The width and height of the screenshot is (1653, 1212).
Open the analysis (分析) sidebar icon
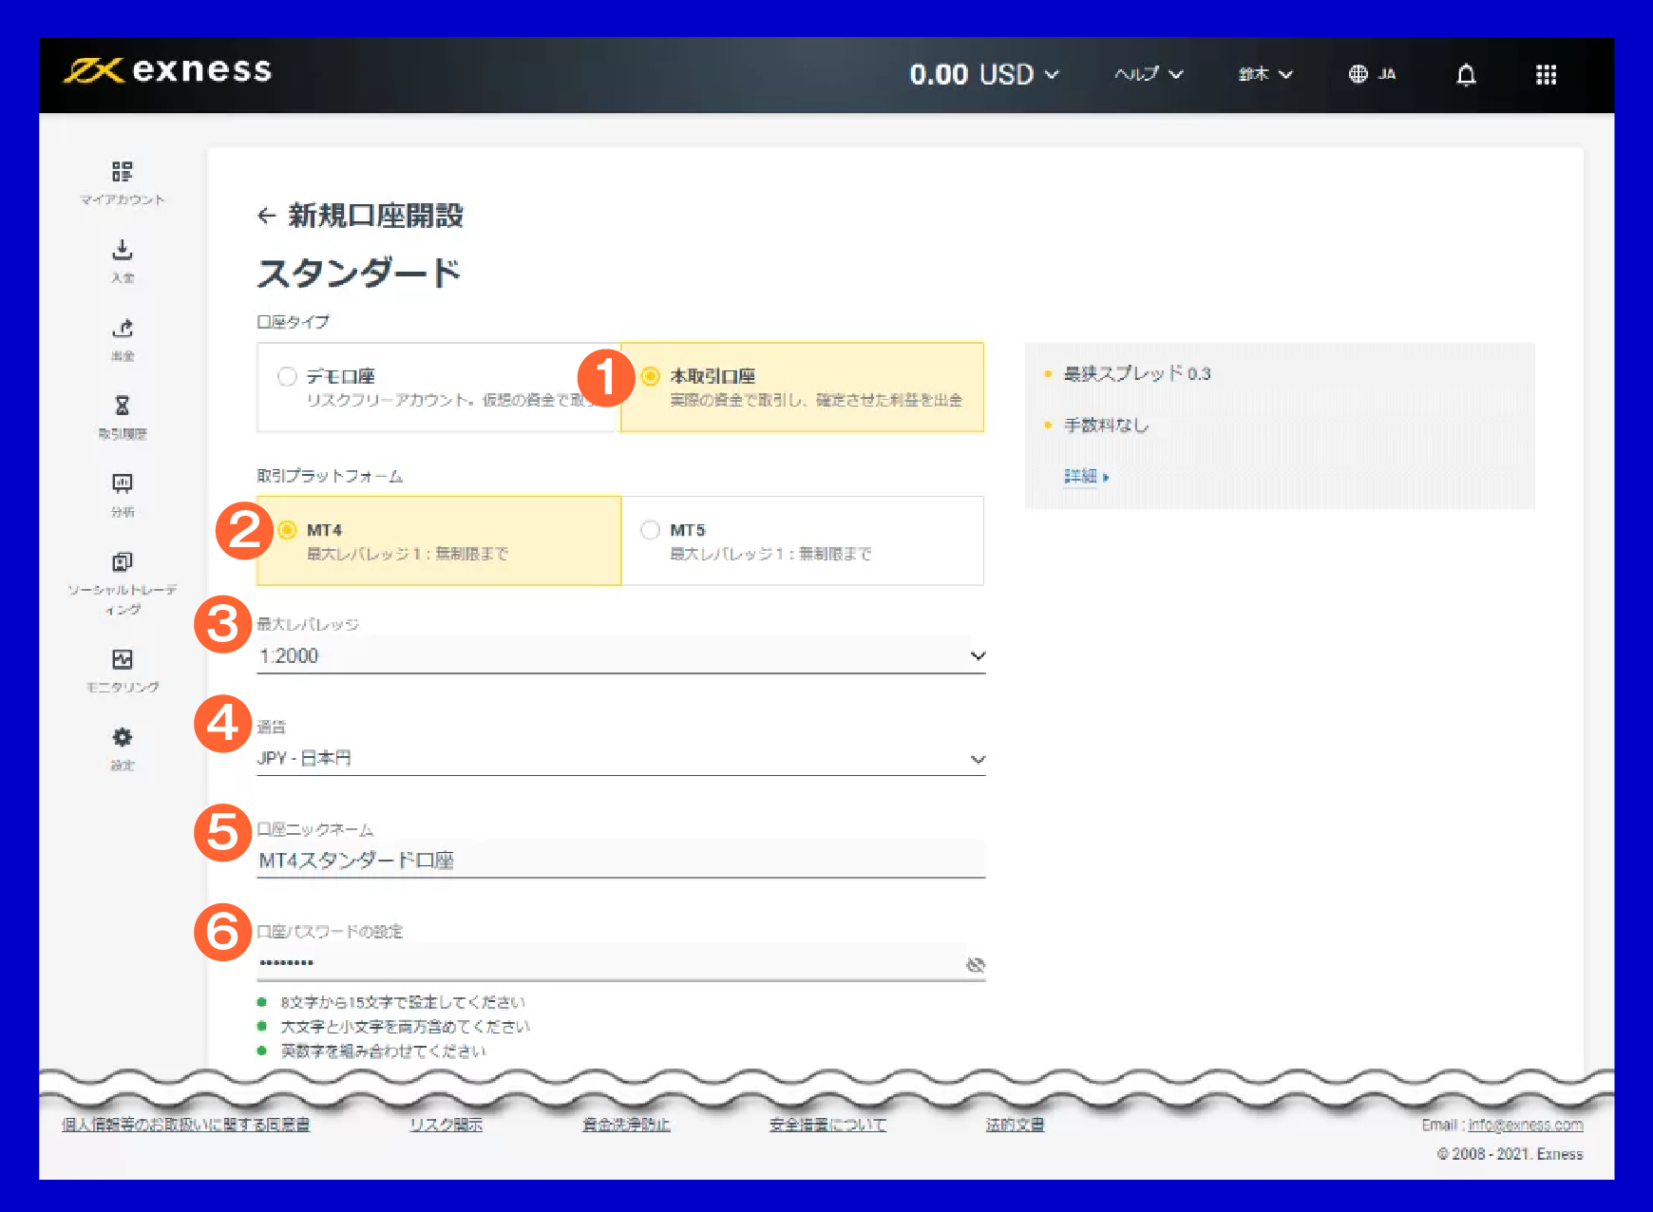(x=123, y=483)
